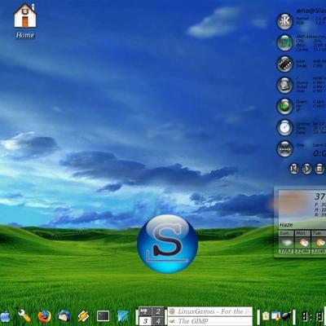Screen dimensions: 326x326
Task: Click the digital clock in the panel
Action: tap(313, 317)
